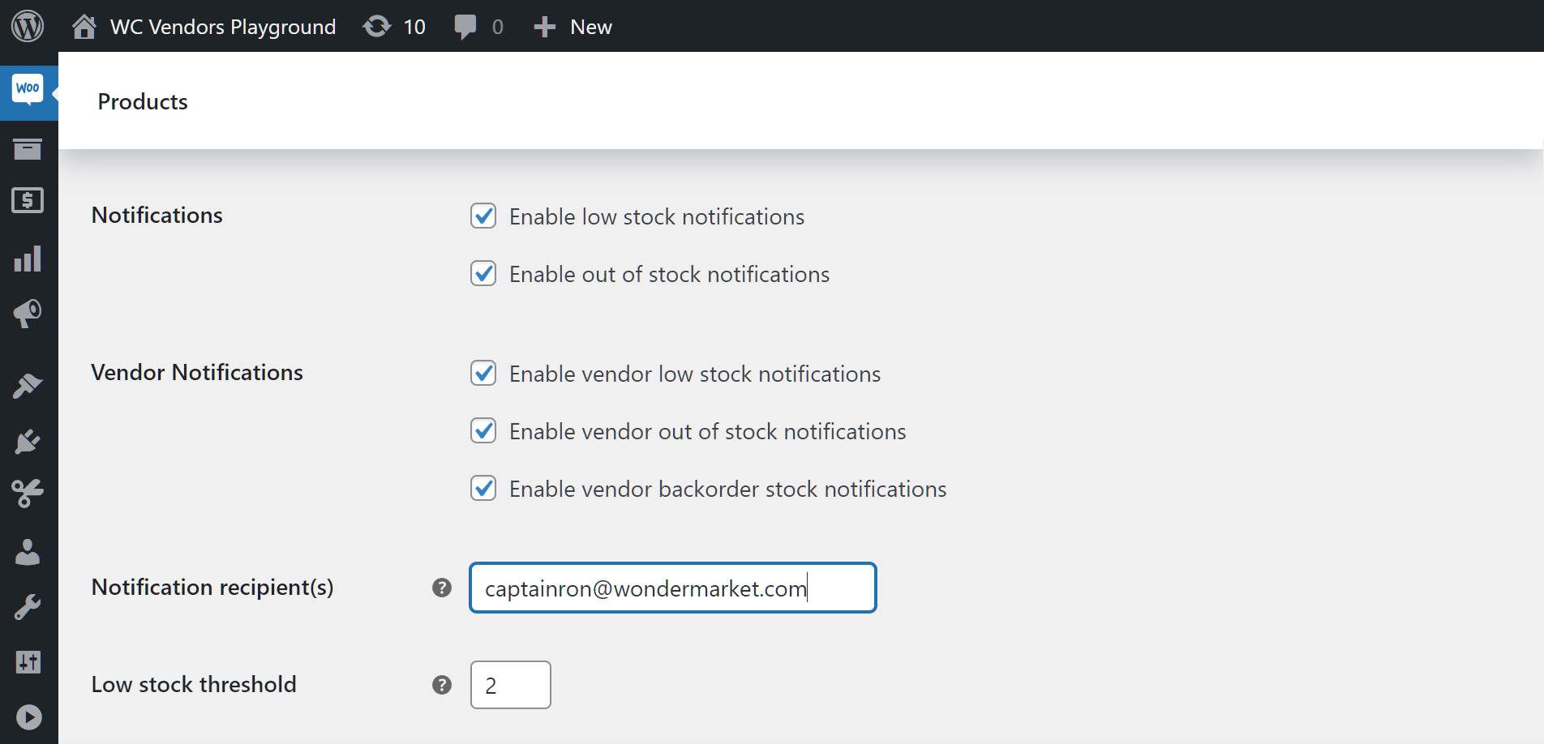The height and width of the screenshot is (744, 1544).
Task: Uncheck Enable low stock notifications
Action: point(483,216)
